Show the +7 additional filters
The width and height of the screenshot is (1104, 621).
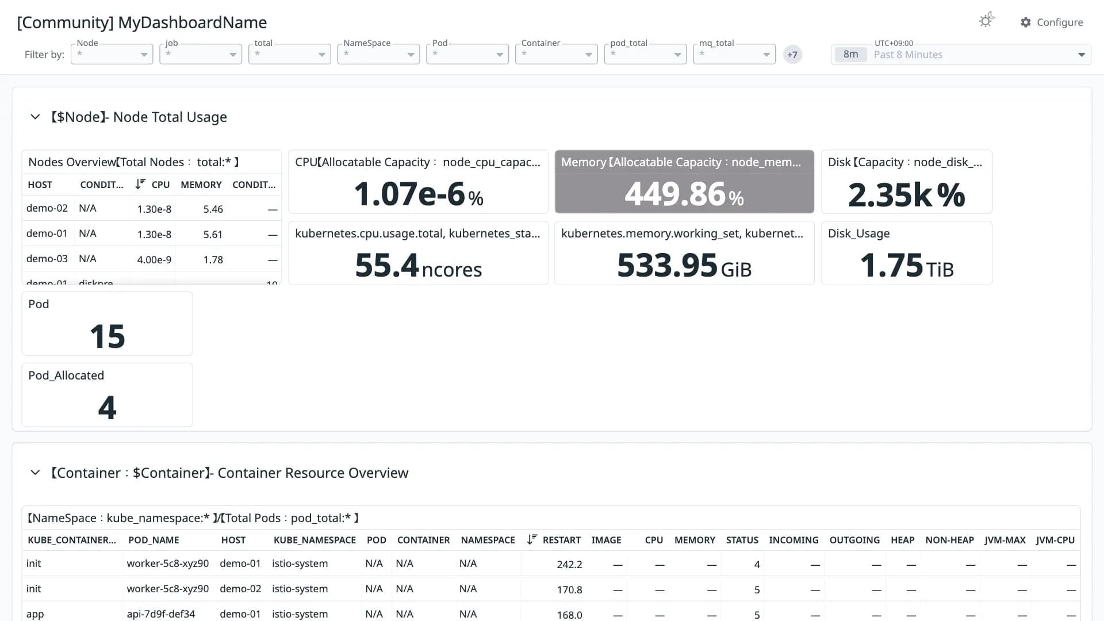pyautogui.click(x=792, y=55)
